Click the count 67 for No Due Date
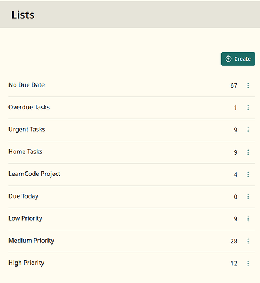This screenshot has width=260, height=283. (233, 85)
